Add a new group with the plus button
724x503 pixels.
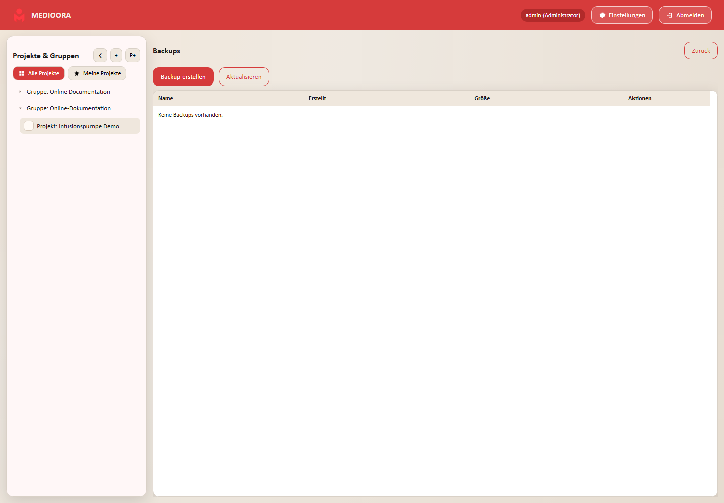point(116,55)
